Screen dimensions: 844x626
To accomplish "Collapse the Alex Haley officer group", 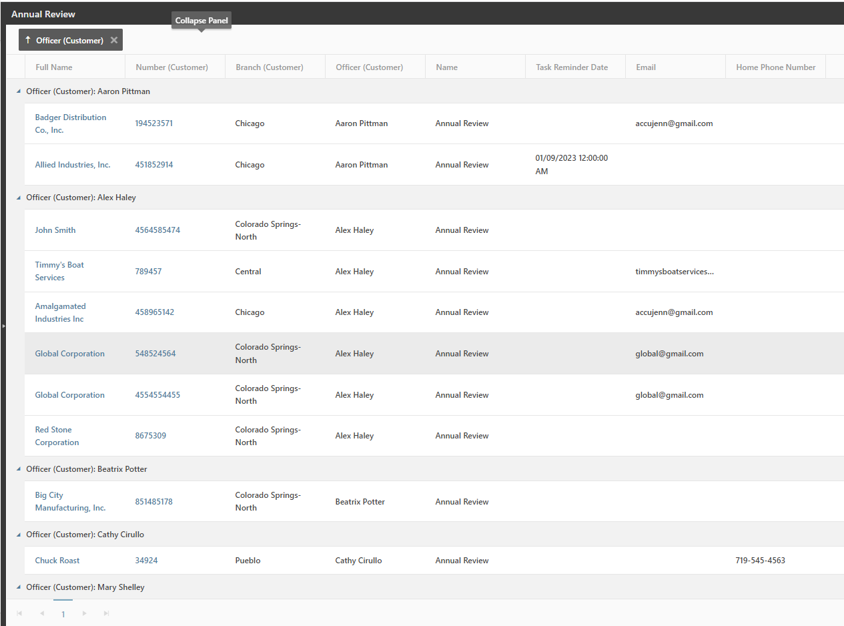I will click(x=19, y=198).
